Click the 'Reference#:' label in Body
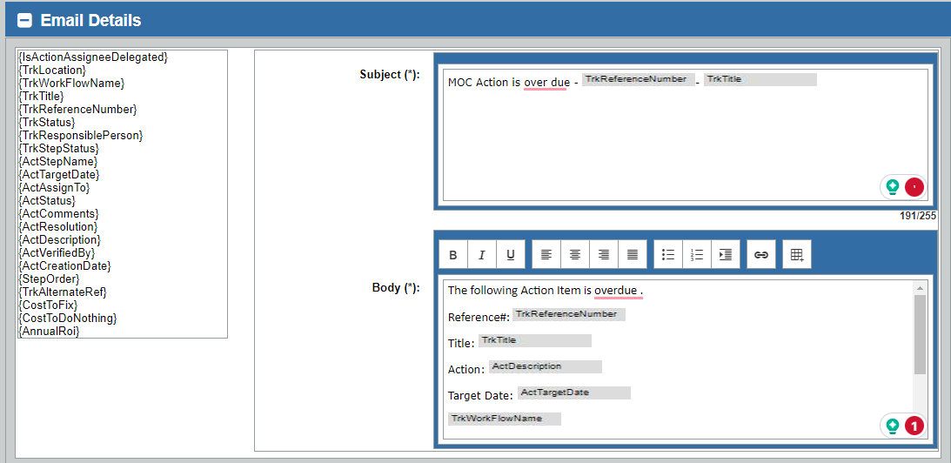The height and width of the screenshot is (463, 951). coord(479,318)
